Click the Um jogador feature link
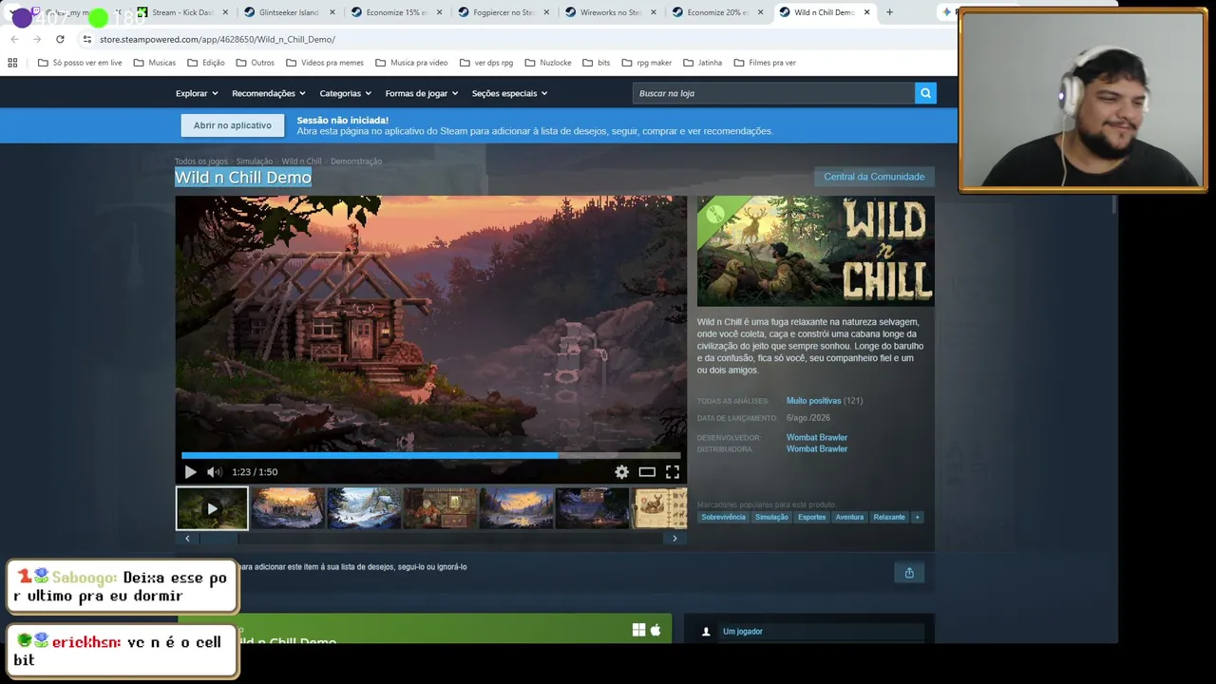 [743, 632]
